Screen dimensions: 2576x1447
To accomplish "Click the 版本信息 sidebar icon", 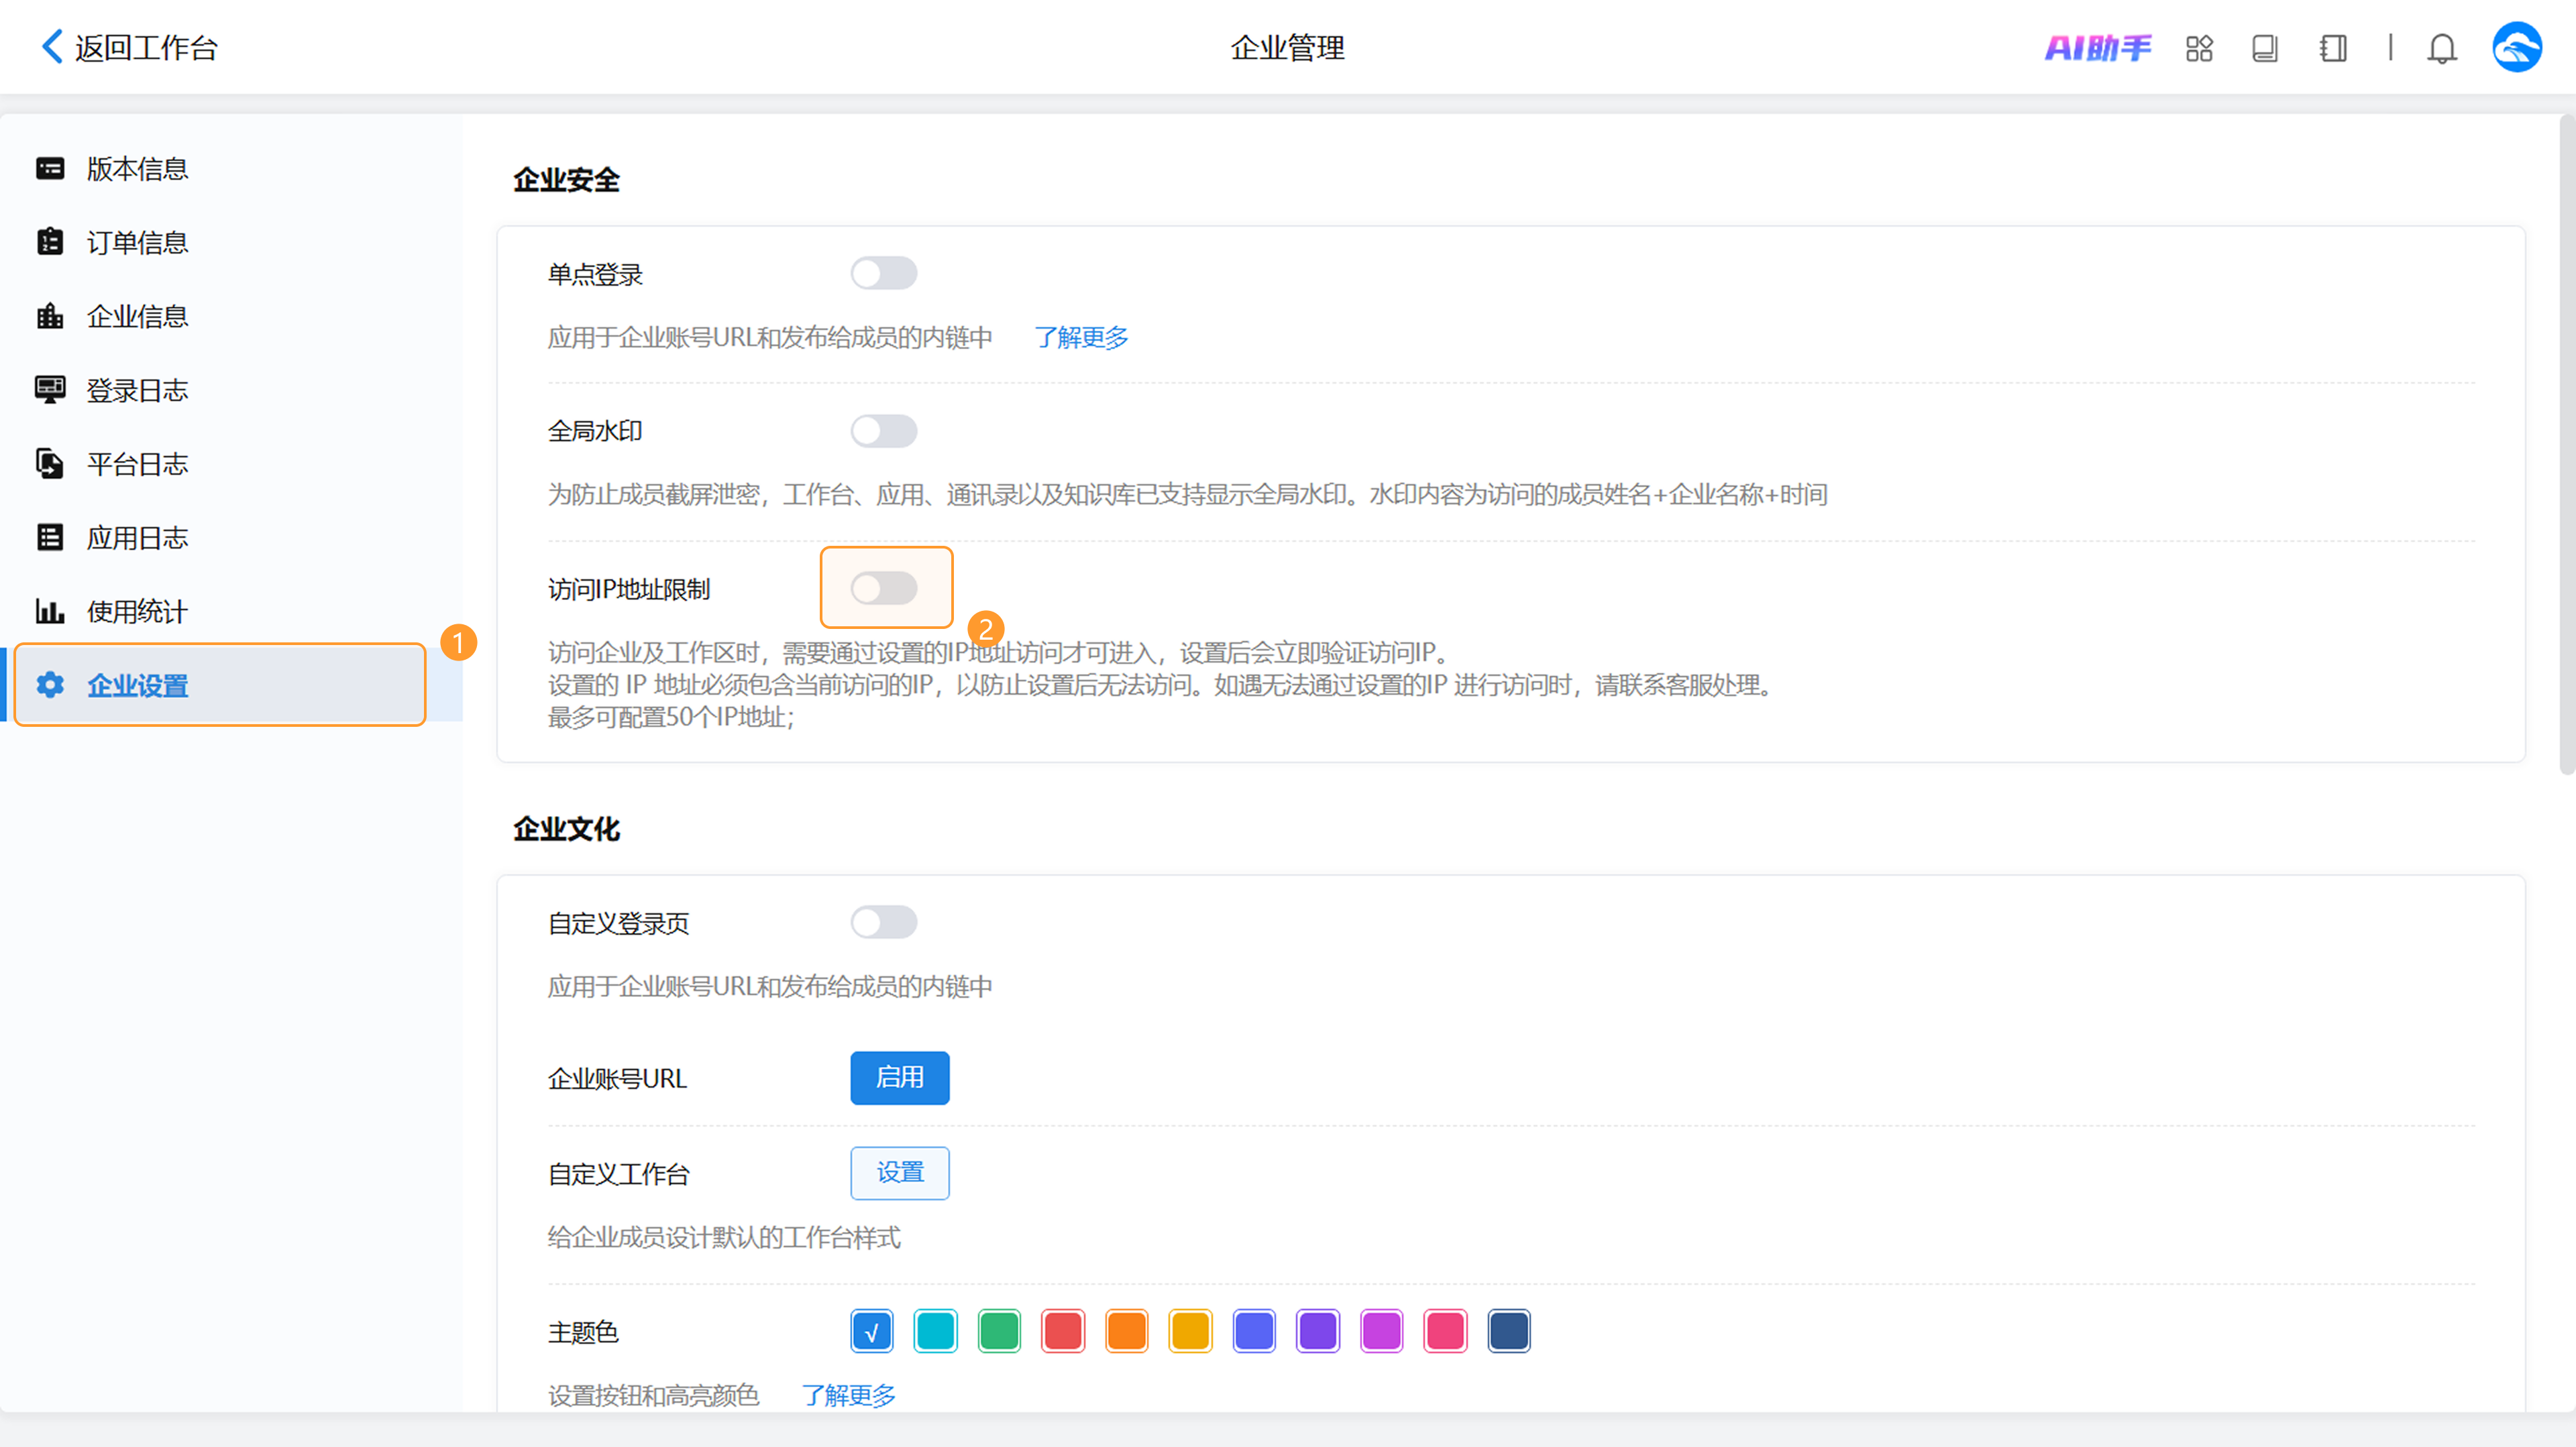I will pos(50,168).
